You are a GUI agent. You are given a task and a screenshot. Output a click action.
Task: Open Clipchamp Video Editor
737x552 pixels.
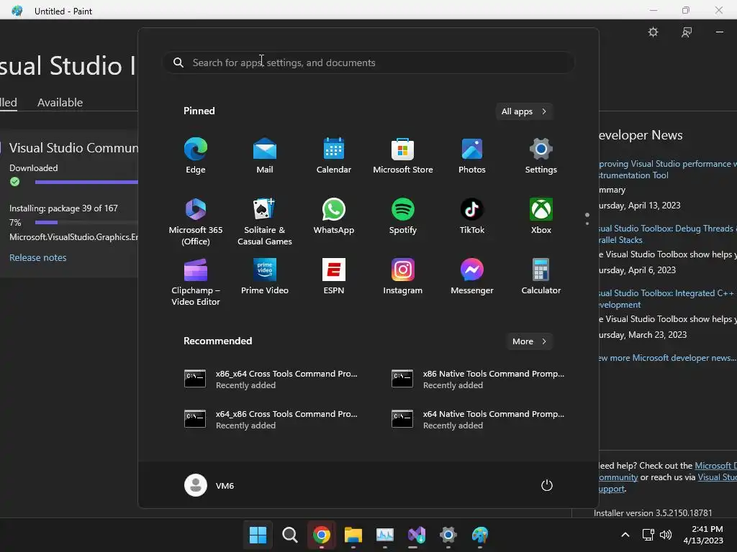196,282
